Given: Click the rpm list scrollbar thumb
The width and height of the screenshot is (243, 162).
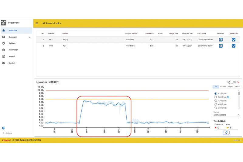Looking at the screenshot, I should 239,93.
